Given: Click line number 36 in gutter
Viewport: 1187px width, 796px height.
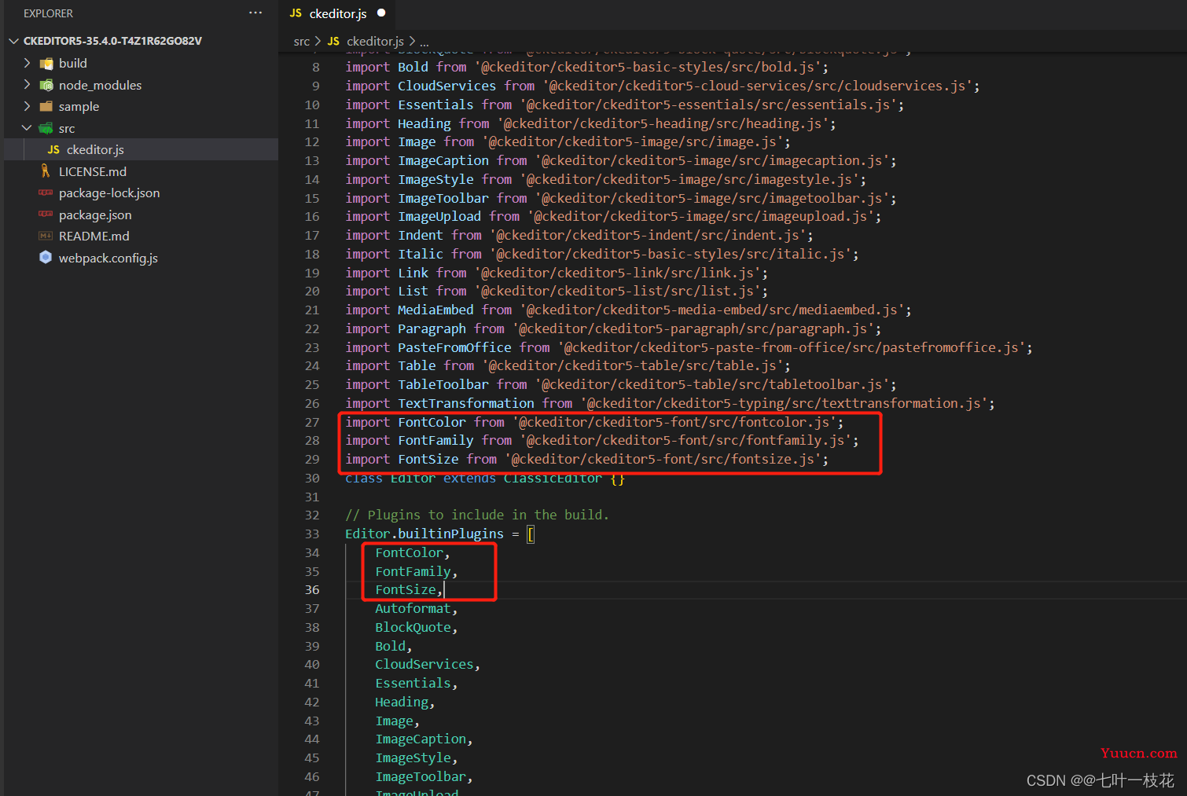Looking at the screenshot, I should pyautogui.click(x=312, y=590).
